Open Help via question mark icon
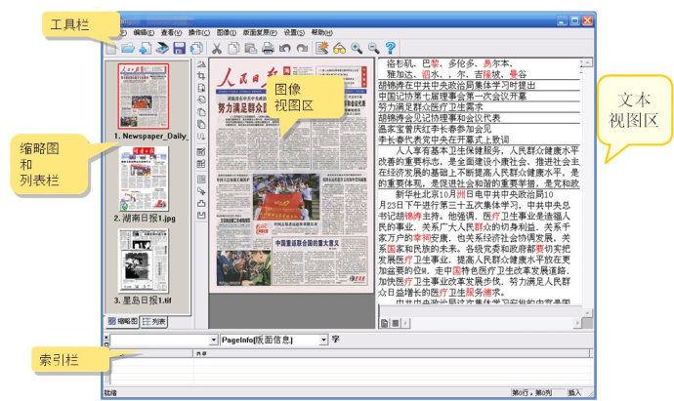 (391, 47)
